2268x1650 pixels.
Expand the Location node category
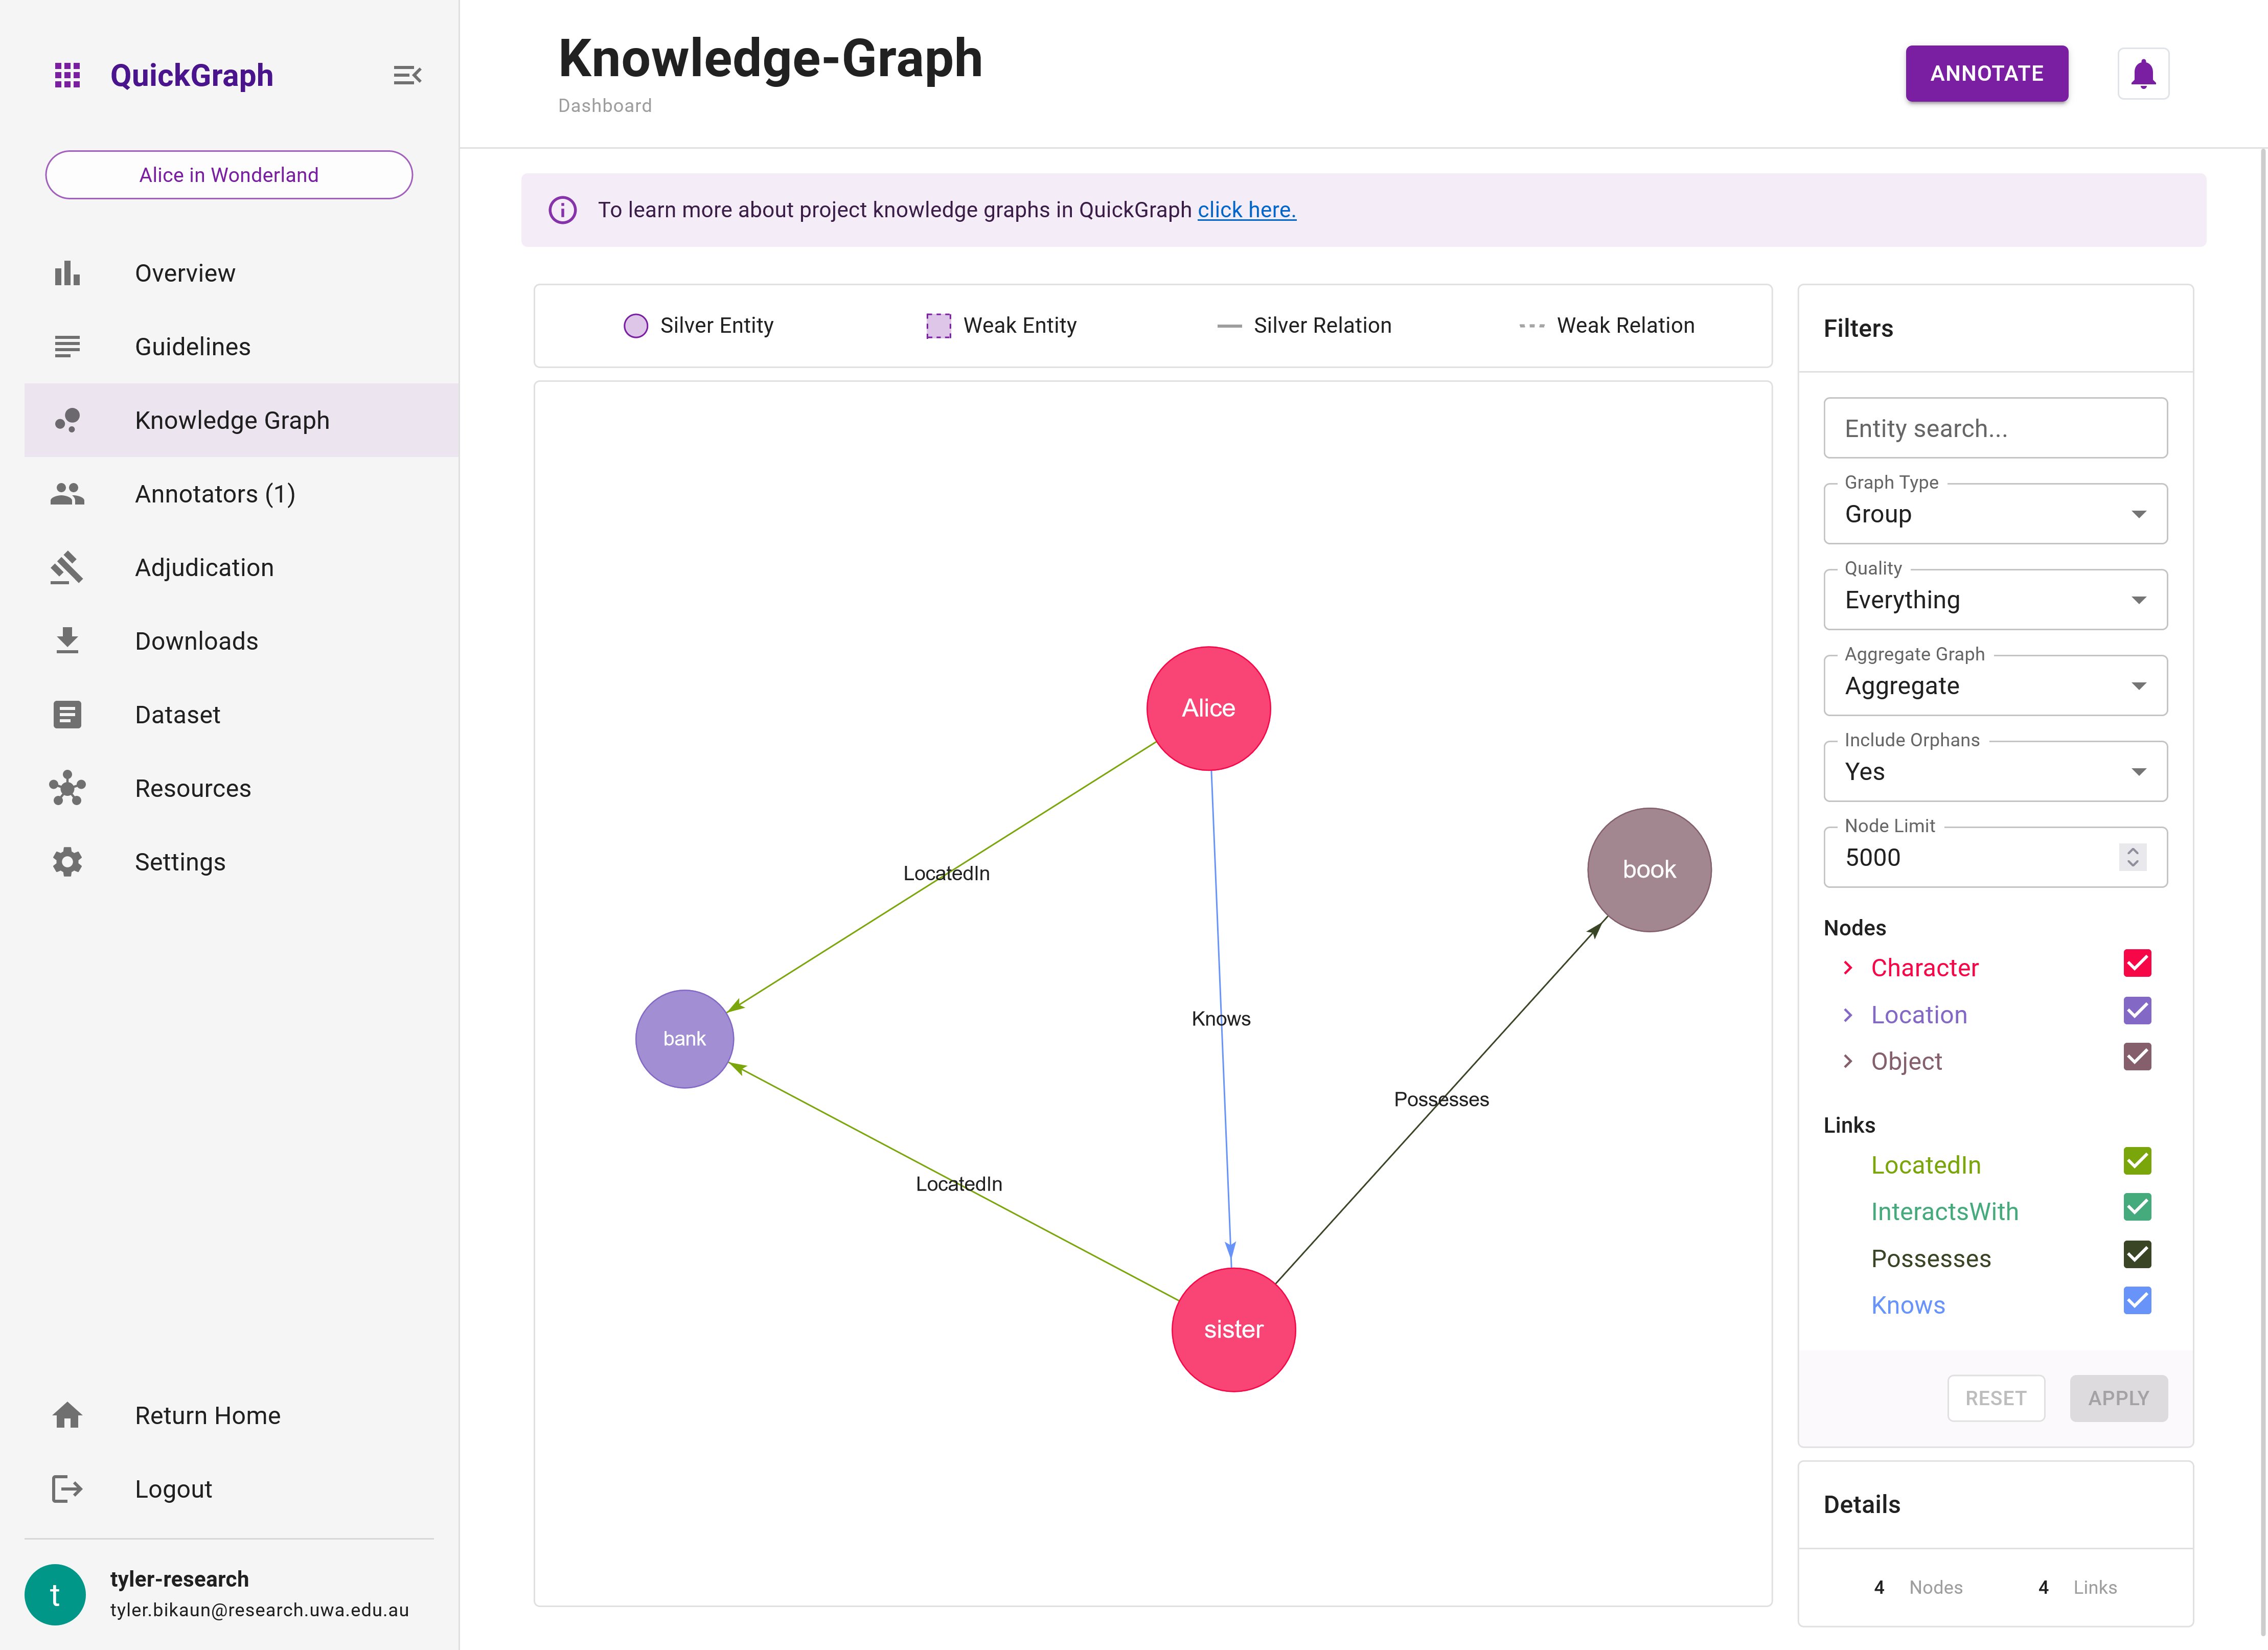1847,1015
